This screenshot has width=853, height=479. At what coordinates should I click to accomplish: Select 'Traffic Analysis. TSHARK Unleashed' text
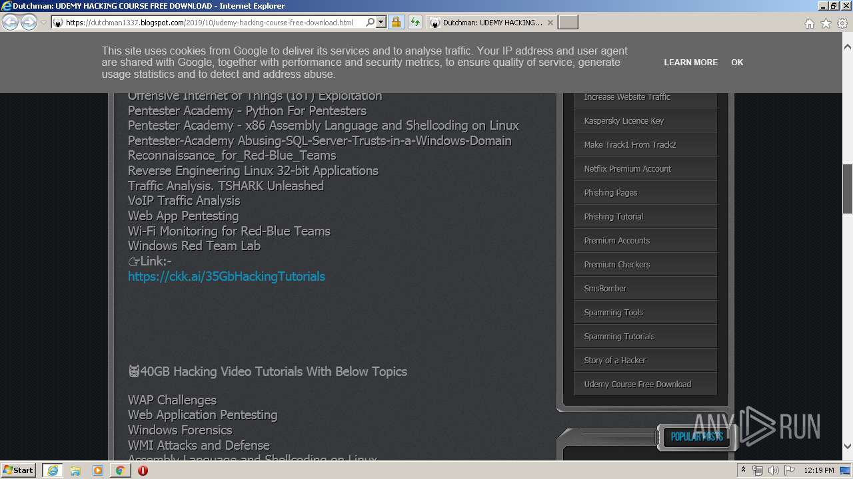point(226,186)
